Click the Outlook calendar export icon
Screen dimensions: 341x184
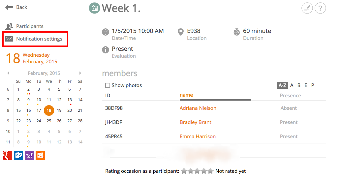(18, 155)
